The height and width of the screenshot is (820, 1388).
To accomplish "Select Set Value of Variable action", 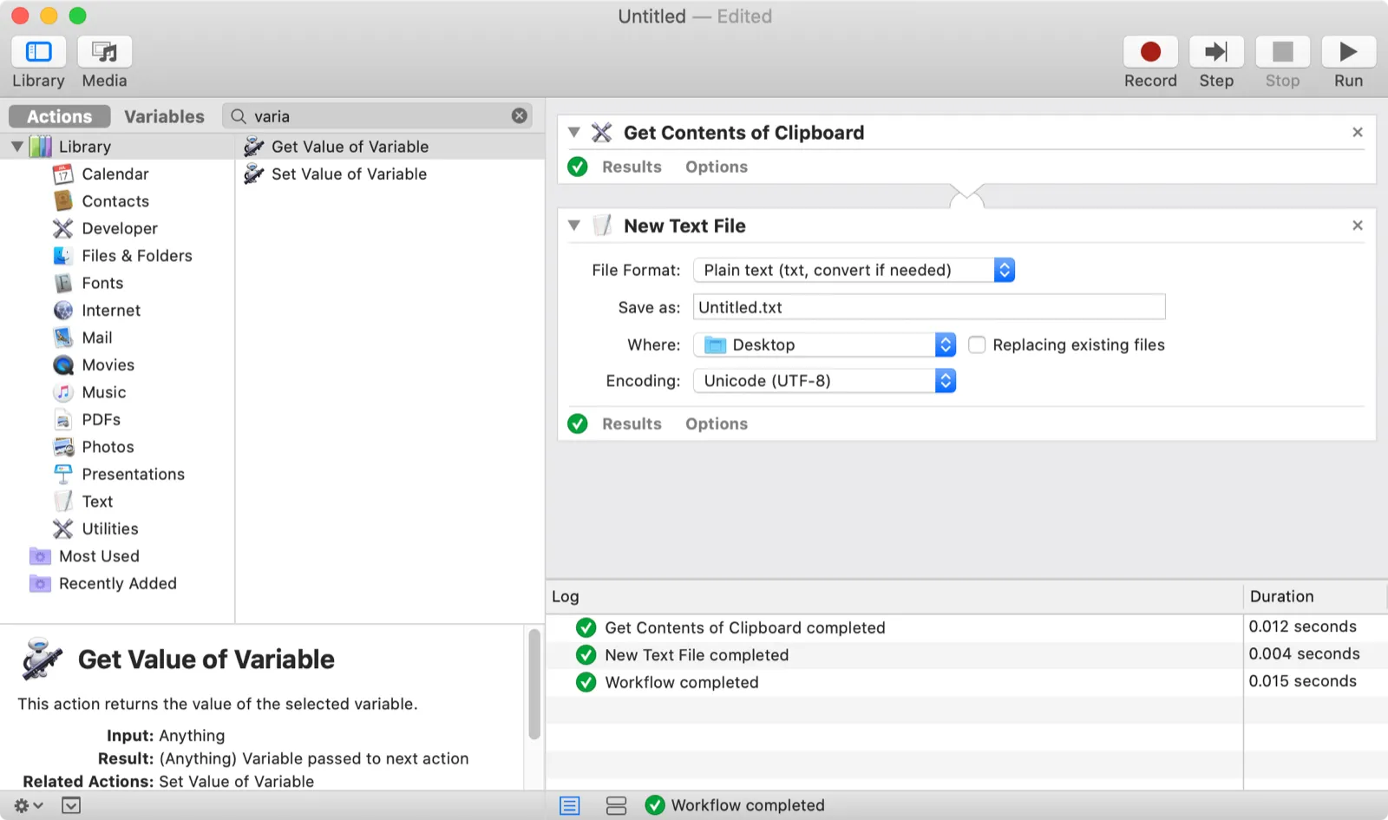I will [x=390, y=174].
